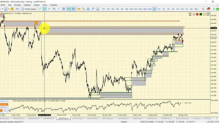
Task: Select the W1 timeframe
Action: 191,9
